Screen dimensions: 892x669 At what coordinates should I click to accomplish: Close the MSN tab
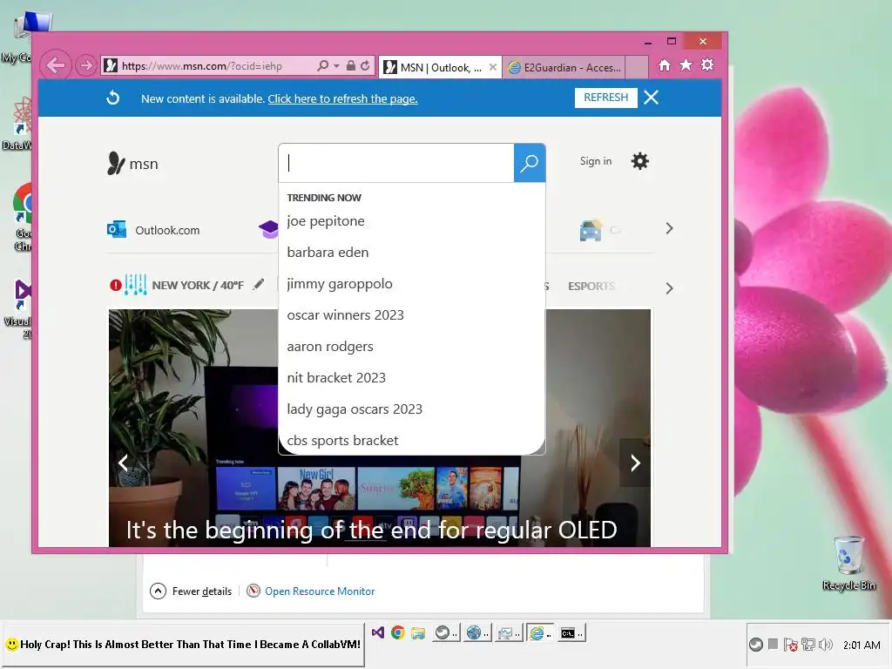(x=493, y=67)
